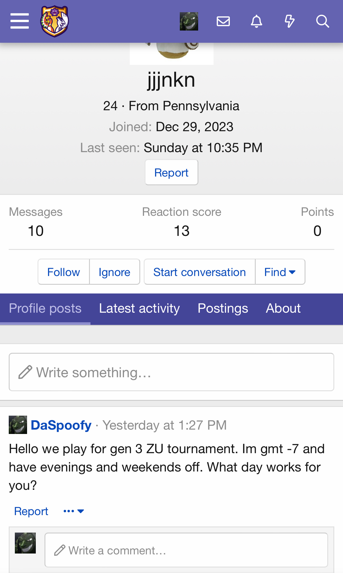
Task: Focus the Write something field
Action: pos(171,372)
